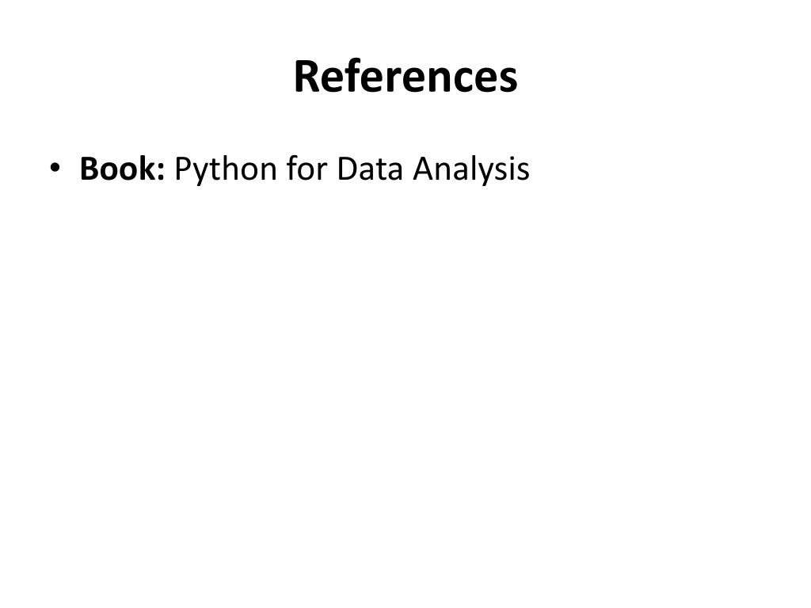This screenshot has height=608, width=811.
Task: Click the word Analysis in bullet
Action: coord(470,171)
